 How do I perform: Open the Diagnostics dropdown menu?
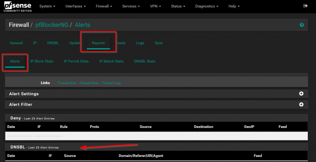207,6
